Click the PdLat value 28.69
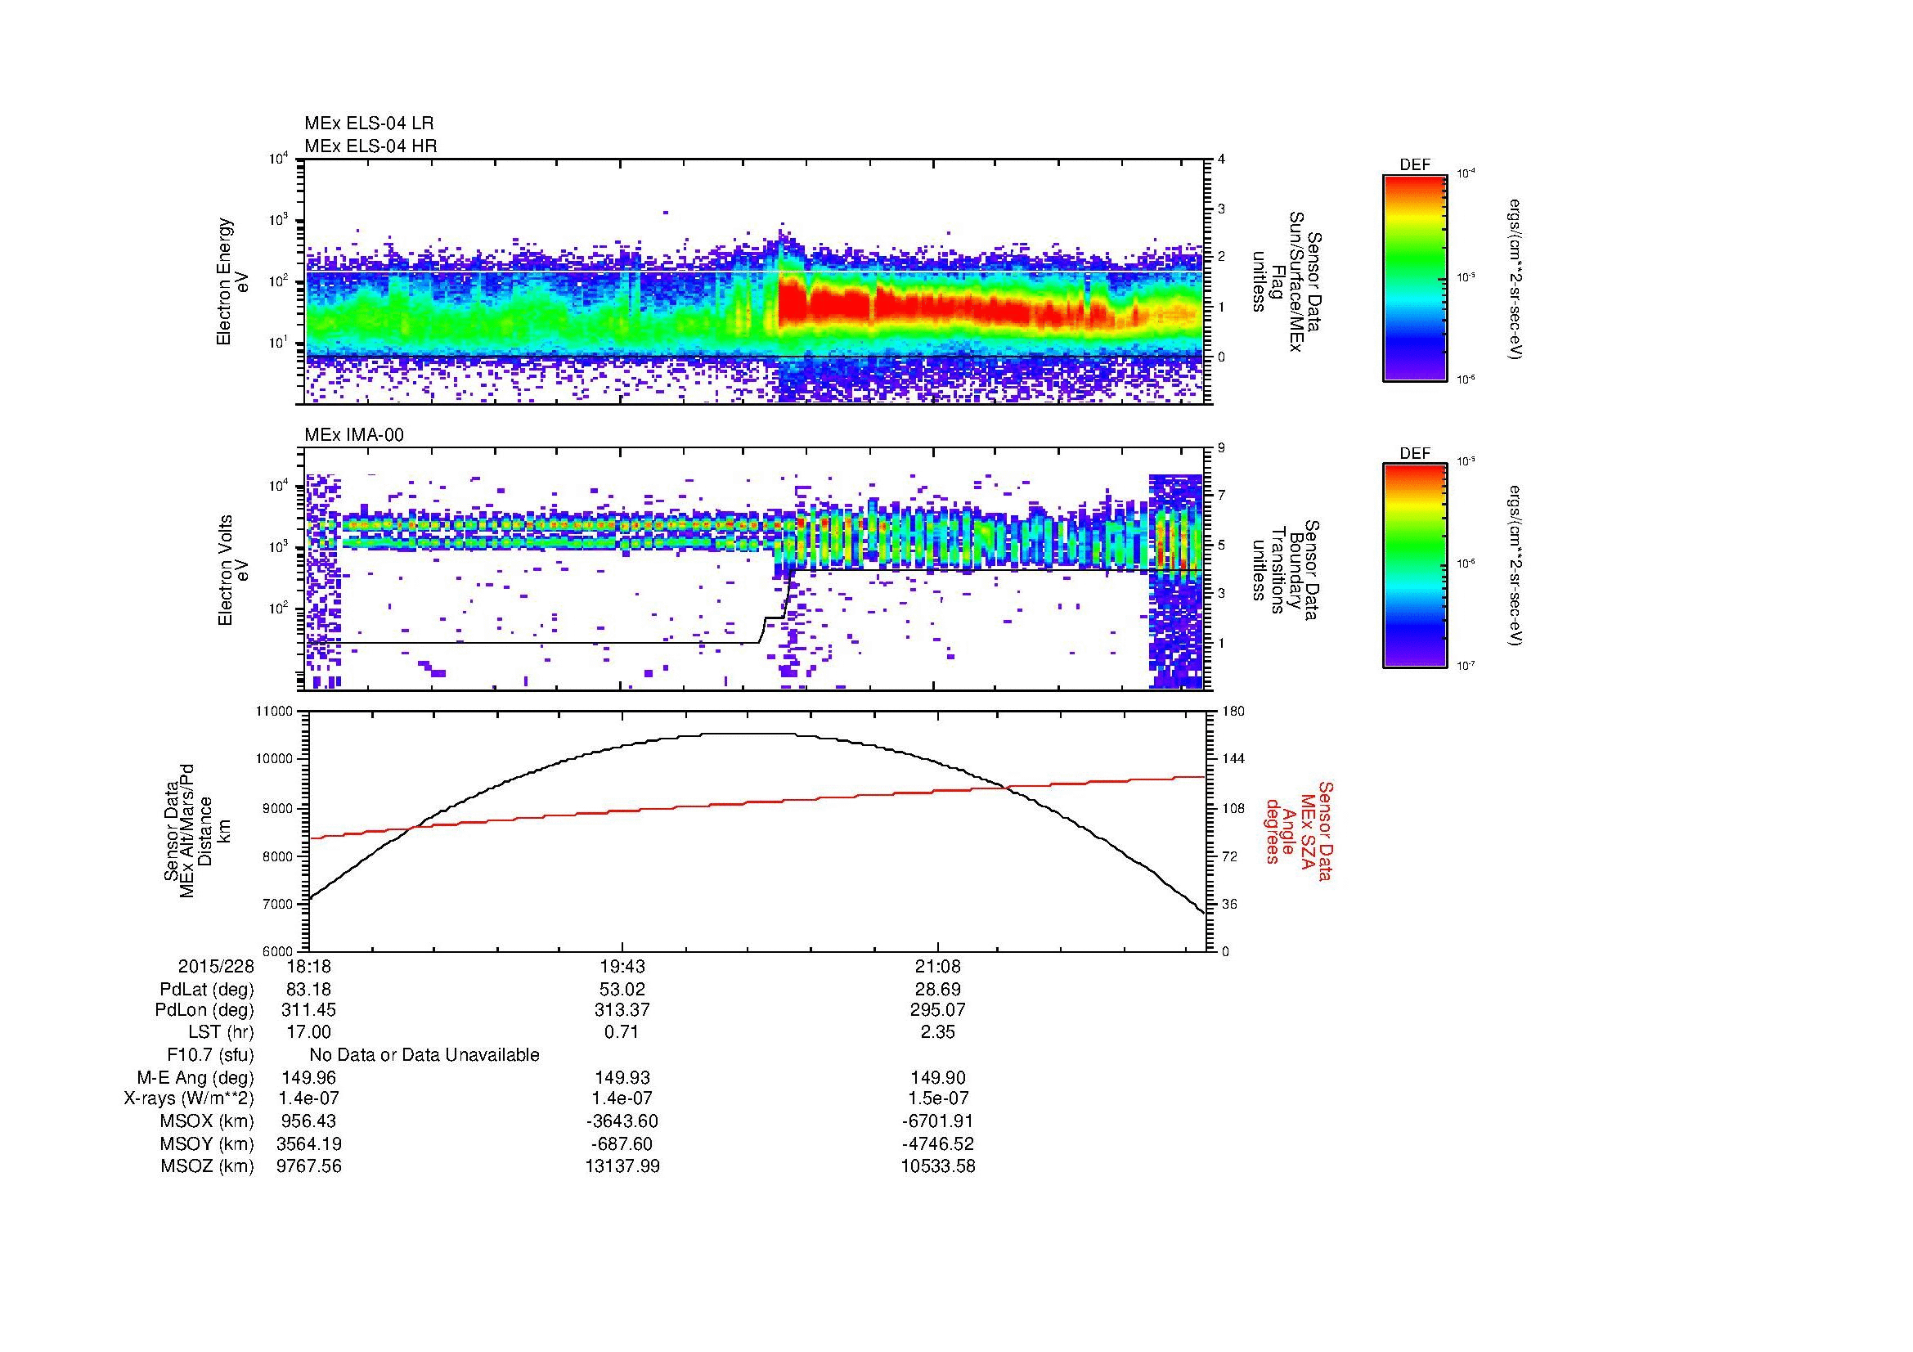 (x=938, y=990)
